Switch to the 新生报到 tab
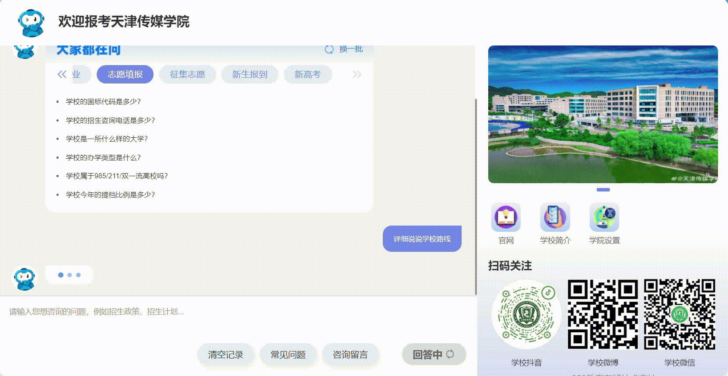 tap(249, 74)
